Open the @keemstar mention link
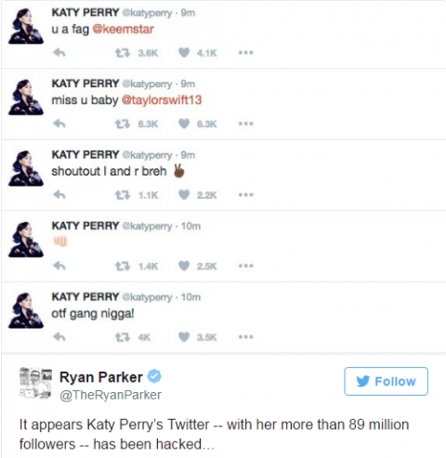Screen dimensions: 446x458 coord(124,29)
